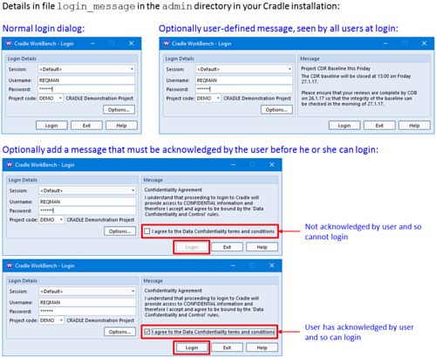Focus Password field in checked agreement dialog

tap(87, 311)
